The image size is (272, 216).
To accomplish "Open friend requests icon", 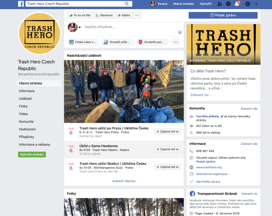I will click(x=220, y=4).
